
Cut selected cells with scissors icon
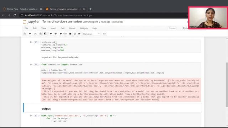click(35, 34)
